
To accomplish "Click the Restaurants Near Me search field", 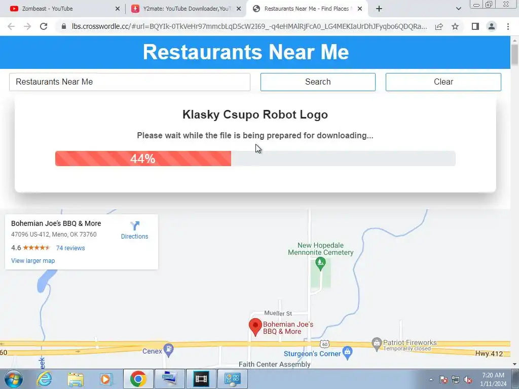I will [130, 82].
